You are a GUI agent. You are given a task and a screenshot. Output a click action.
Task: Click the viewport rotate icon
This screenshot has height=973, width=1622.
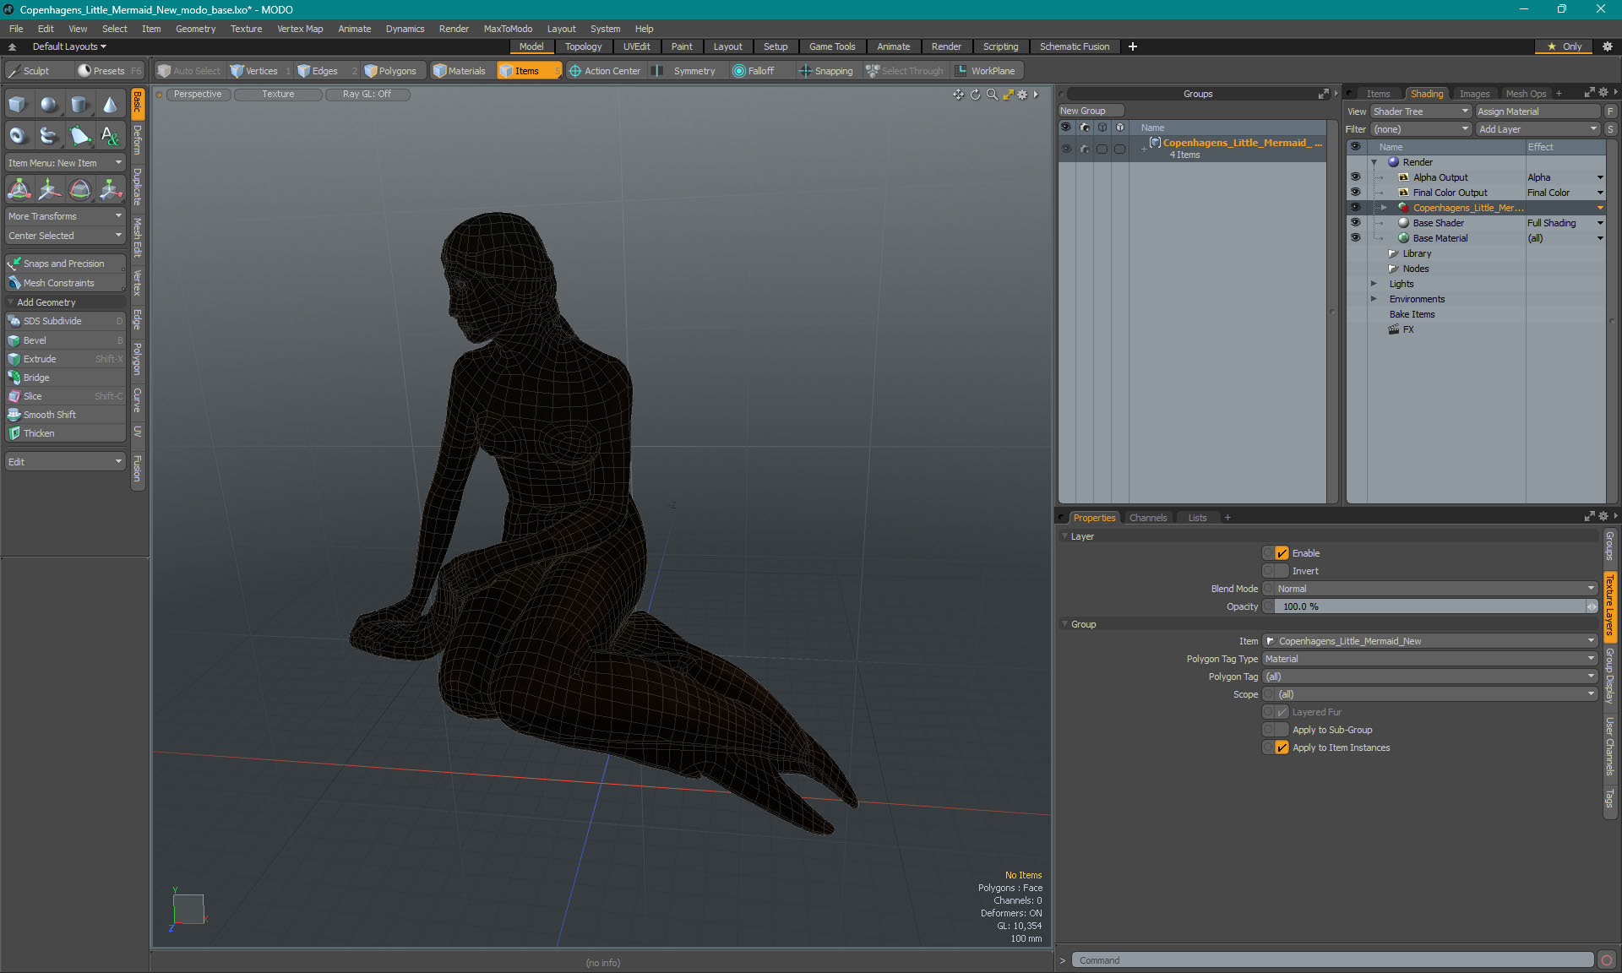975,95
